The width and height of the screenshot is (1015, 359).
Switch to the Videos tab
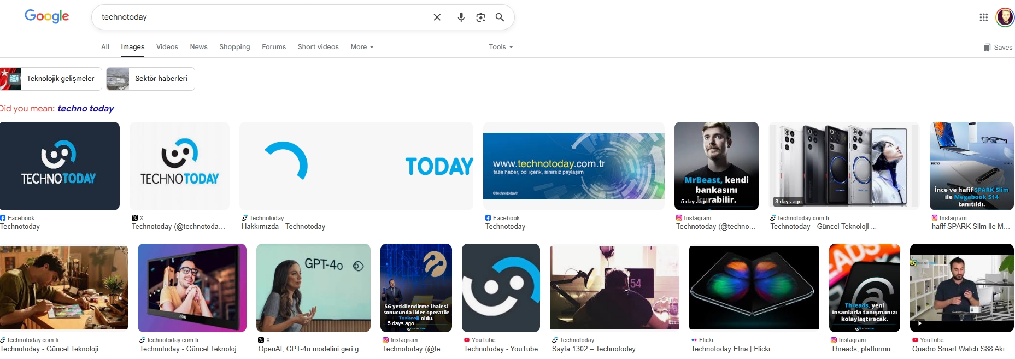click(167, 47)
